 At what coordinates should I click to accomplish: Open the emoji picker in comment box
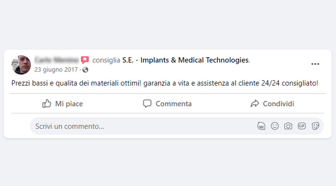tap(275, 126)
